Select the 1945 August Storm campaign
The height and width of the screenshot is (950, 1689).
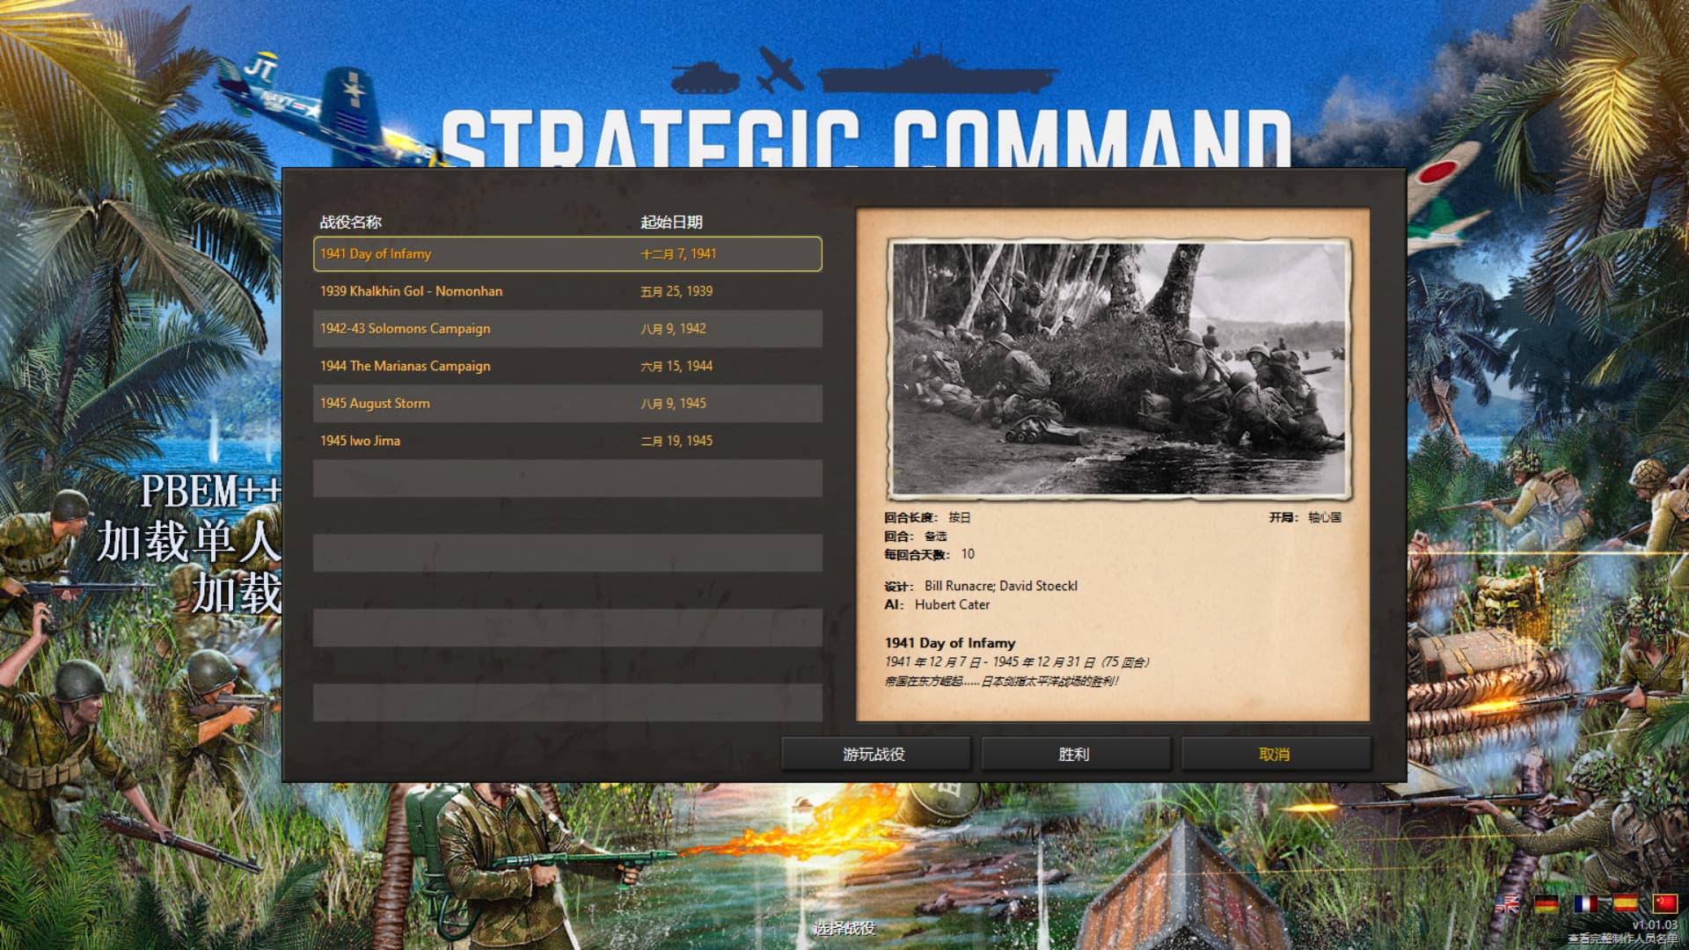pyautogui.click(x=567, y=403)
